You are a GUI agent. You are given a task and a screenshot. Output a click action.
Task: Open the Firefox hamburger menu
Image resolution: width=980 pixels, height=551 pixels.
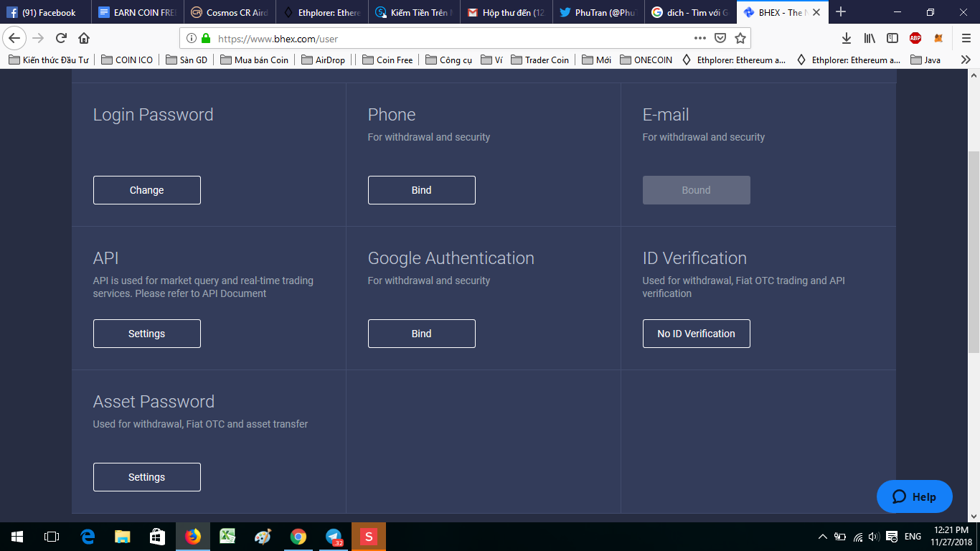pyautogui.click(x=966, y=38)
